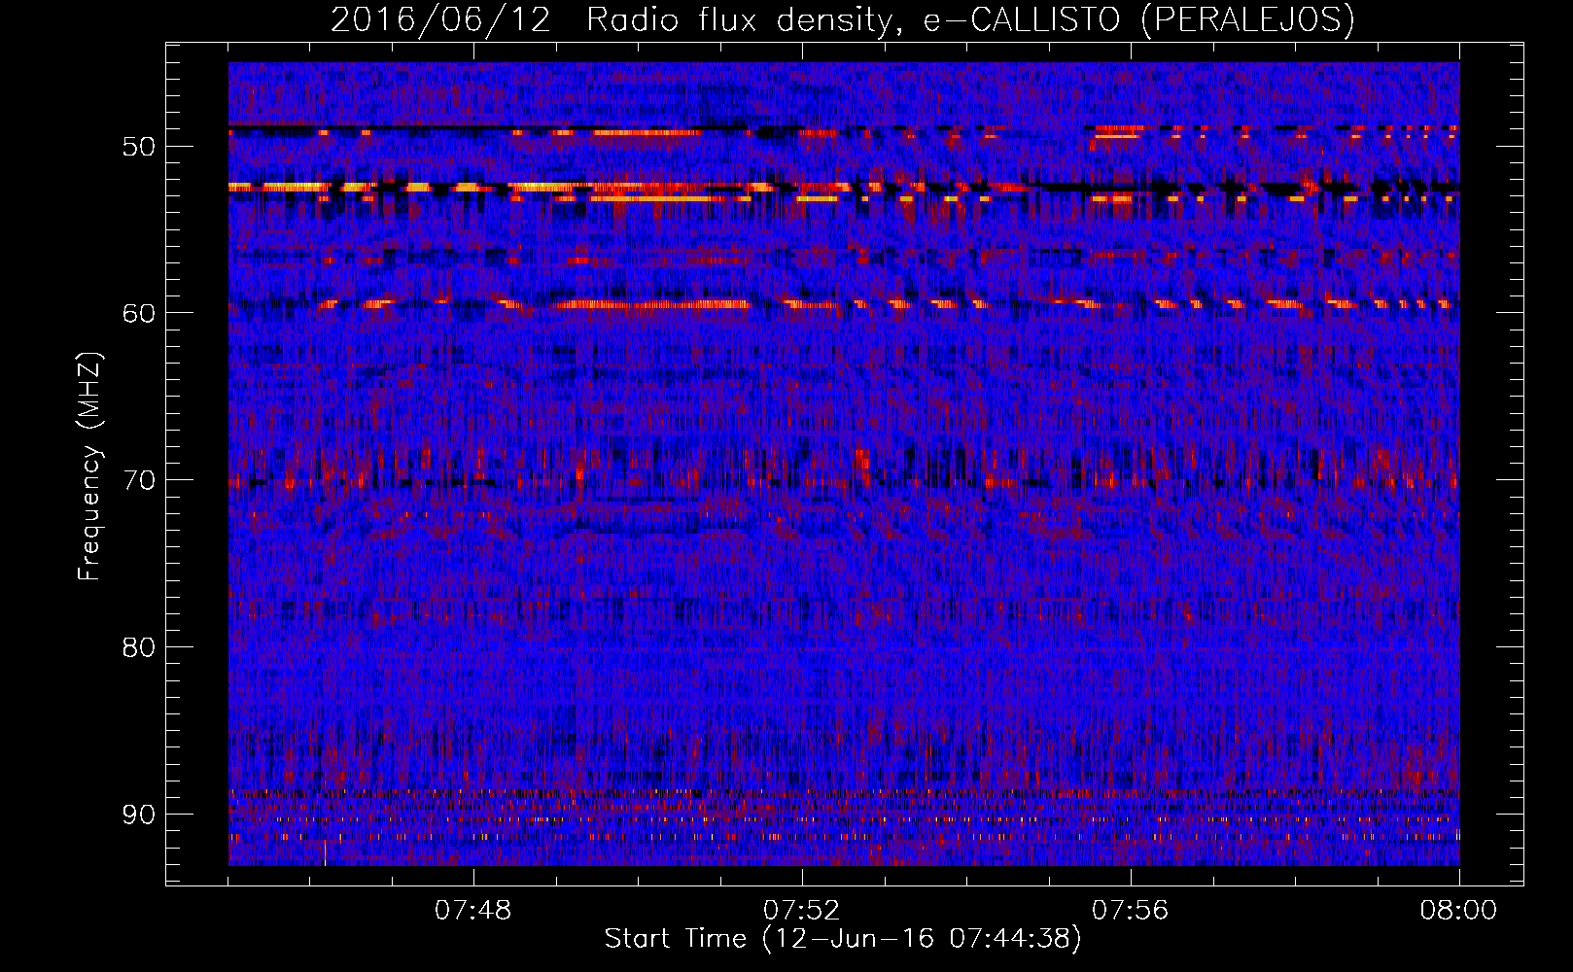The width and height of the screenshot is (1573, 972).
Task: Select the 'Frequency (MHZ)' y-axis label
Action: [89, 467]
